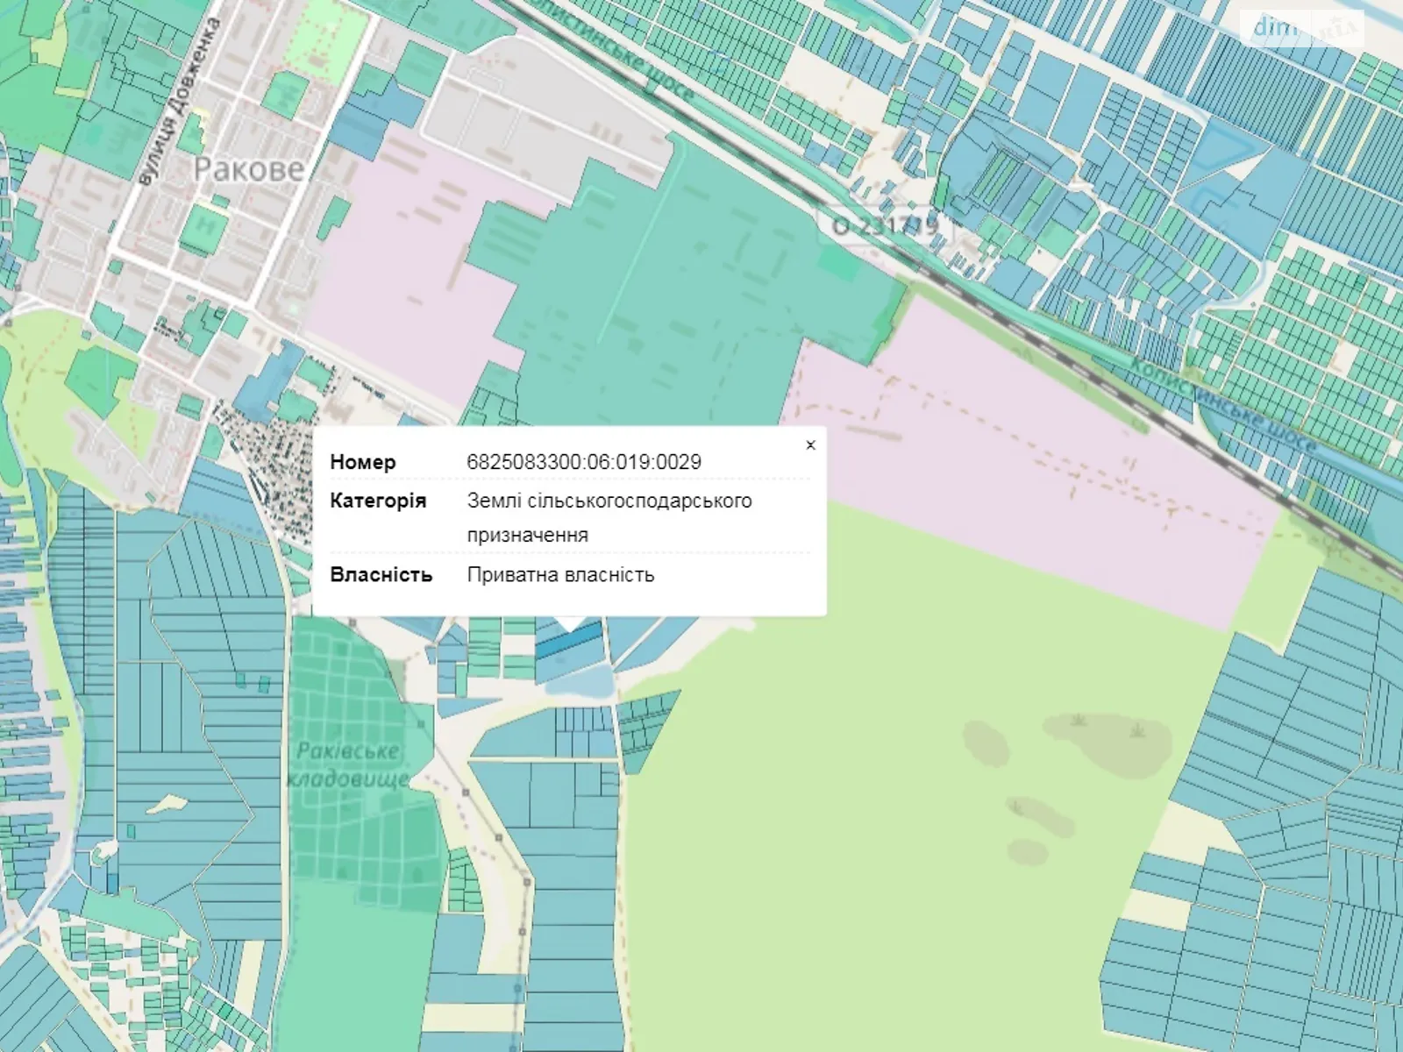Click the hospital 'H' marker on map
This screenshot has width=1403, height=1052.
[x=207, y=226]
